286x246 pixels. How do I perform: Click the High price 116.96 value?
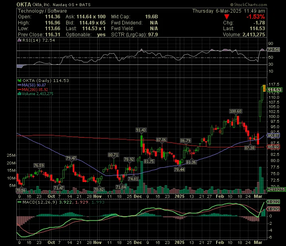pyautogui.click(x=53, y=23)
